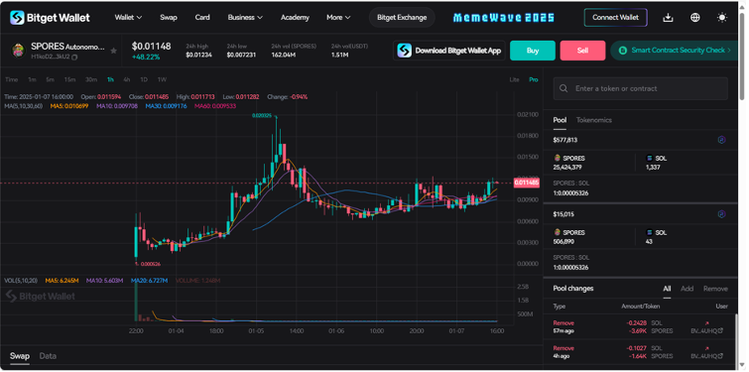This screenshot has width=749, height=372.
Task: Open the download icon in header
Action: pyautogui.click(x=668, y=18)
